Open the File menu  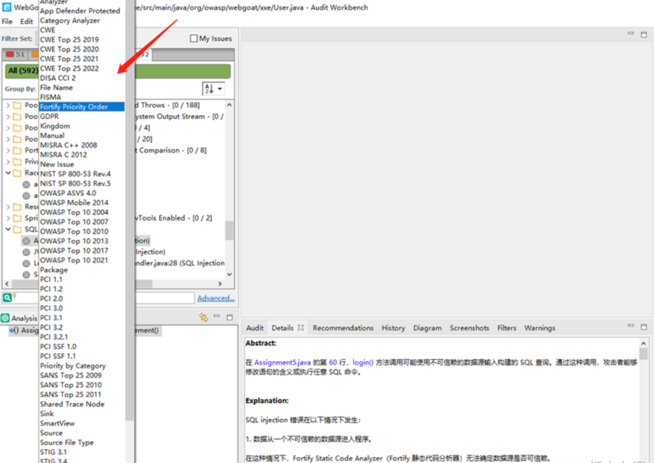click(x=7, y=22)
